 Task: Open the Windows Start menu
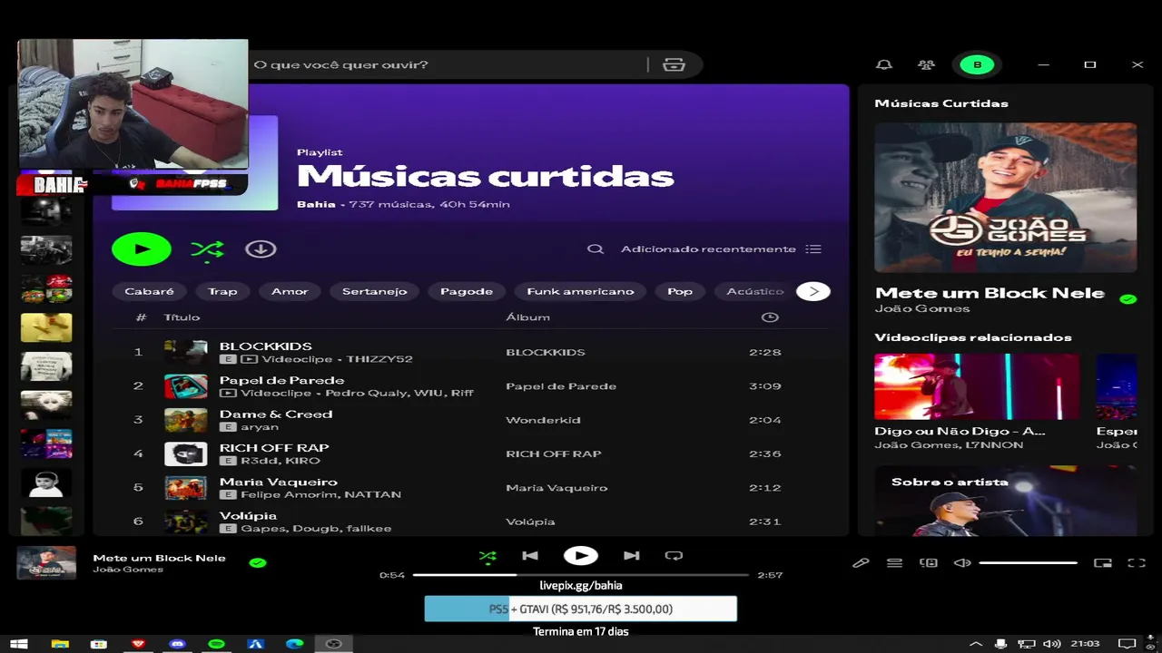pyautogui.click(x=19, y=644)
